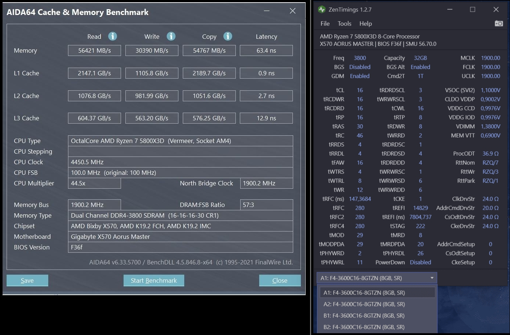The image size is (510, 335).
Task: Click the Save button in AIDA64
Action: [27, 281]
